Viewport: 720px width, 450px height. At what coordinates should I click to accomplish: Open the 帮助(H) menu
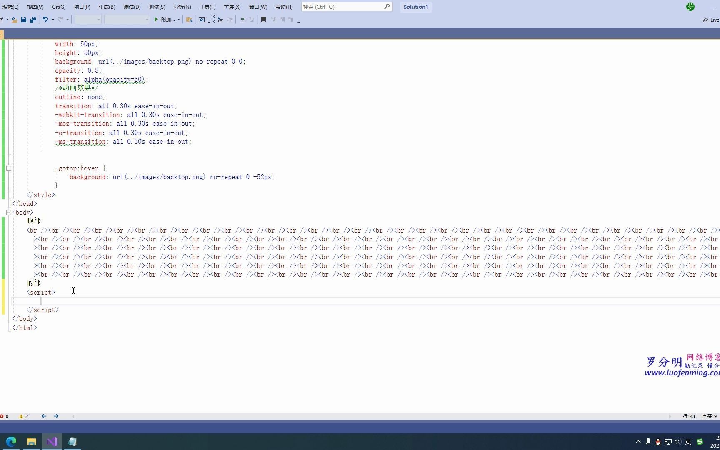(x=284, y=7)
